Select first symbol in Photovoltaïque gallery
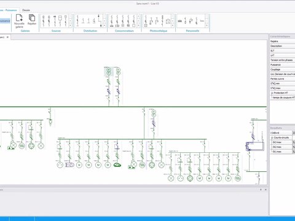 click(146, 21)
